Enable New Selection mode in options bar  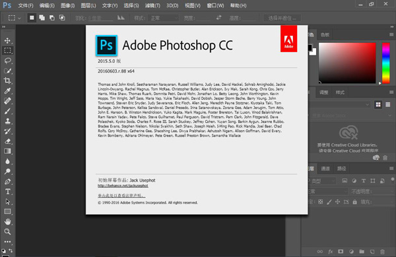(32, 18)
